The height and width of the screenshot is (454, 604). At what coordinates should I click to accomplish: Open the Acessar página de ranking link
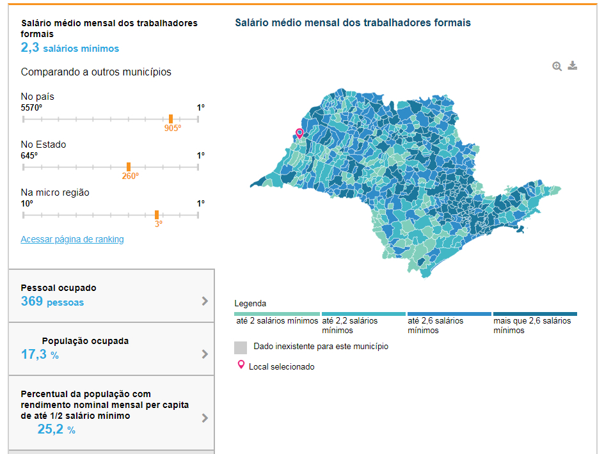click(72, 239)
